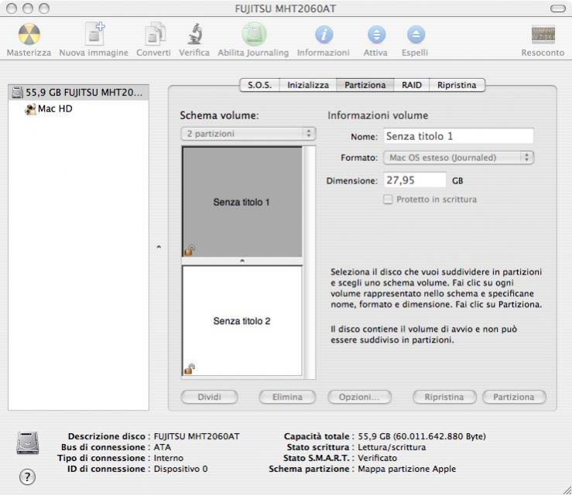Click the 'Dispositivo 0' connection ID text
Viewport: 572px width, 495px height.
tap(180, 469)
